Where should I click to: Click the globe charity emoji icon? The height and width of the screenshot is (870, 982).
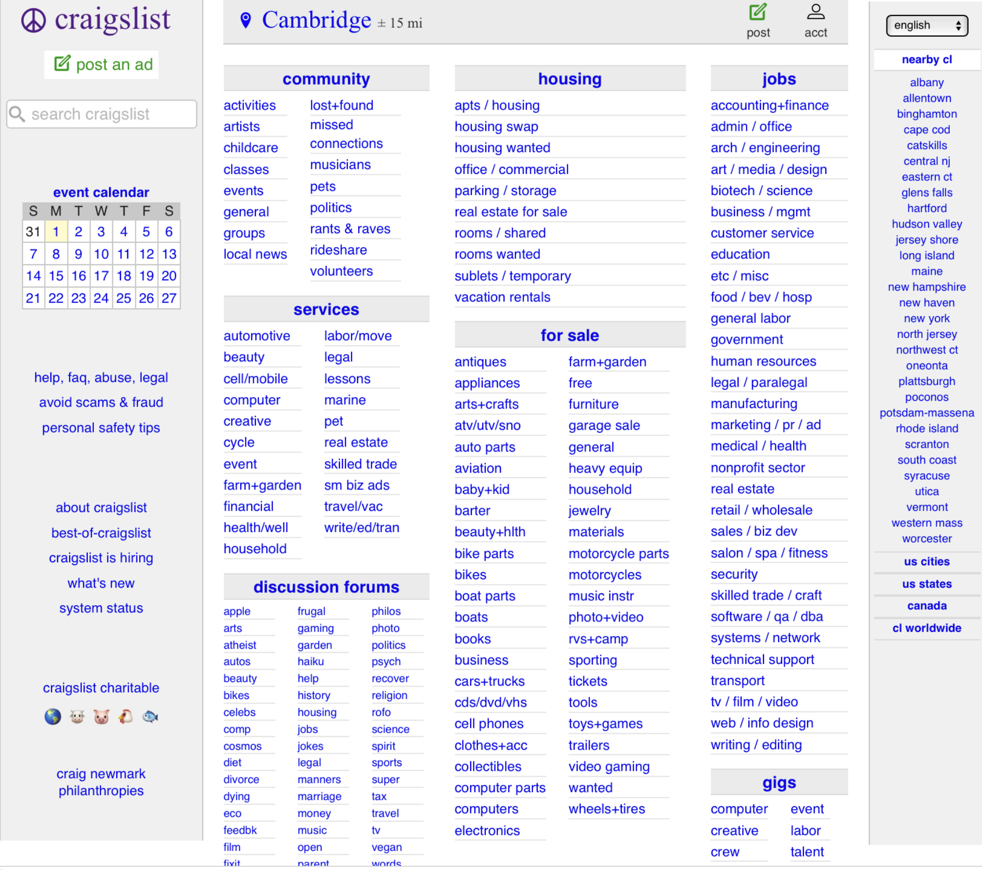coord(52,717)
